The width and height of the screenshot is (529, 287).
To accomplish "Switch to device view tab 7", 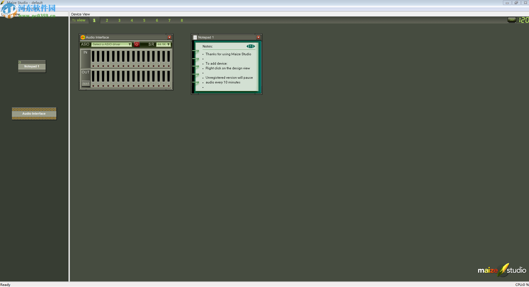I will click(169, 20).
